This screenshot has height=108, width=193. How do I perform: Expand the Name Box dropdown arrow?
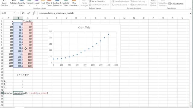[x=14, y=13]
